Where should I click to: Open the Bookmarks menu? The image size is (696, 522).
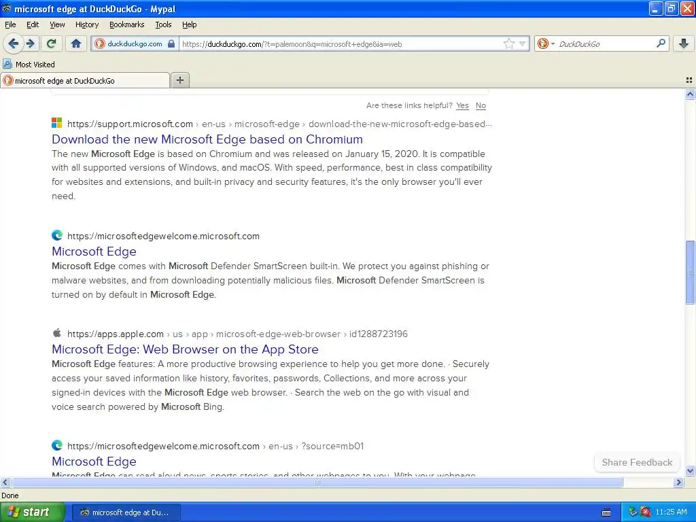[126, 24]
